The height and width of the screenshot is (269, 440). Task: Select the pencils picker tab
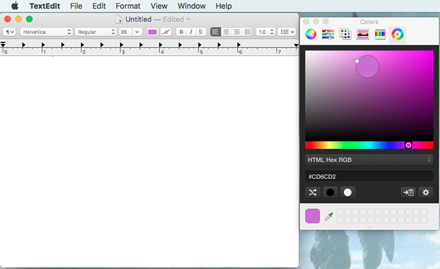380,34
